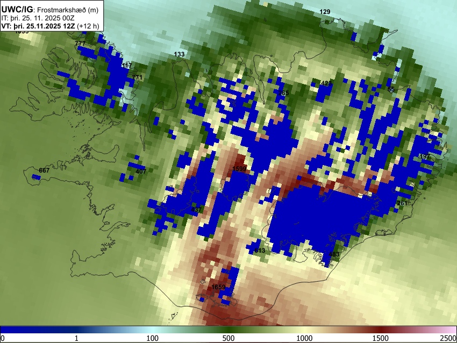The image size is (457, 343).
Task: Click the legend label 1500
Action: pos(381,338)
